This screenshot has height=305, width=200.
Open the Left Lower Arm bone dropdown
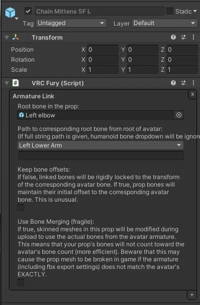101,145
